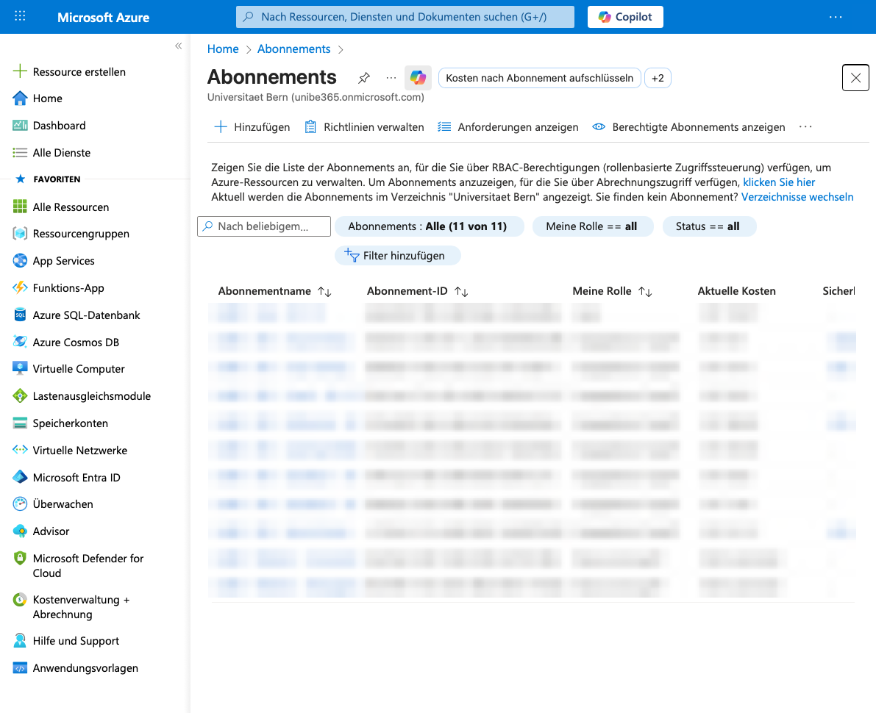The width and height of the screenshot is (876, 713).
Task: Open Azure Cosmos DB in favorites
Action: 76,342
